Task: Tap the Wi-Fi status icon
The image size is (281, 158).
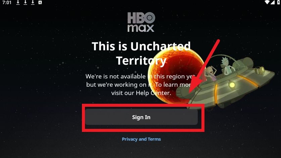Action: click(x=267, y=2)
